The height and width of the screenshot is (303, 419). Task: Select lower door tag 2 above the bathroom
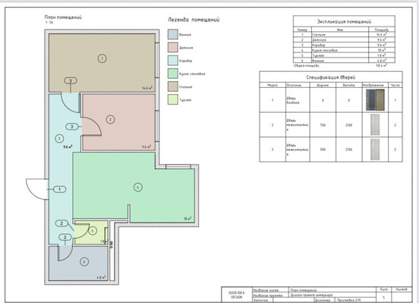coord(65,237)
